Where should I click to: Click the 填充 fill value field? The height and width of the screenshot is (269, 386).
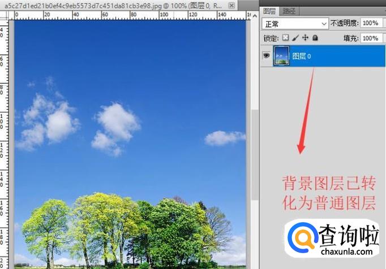(370, 38)
